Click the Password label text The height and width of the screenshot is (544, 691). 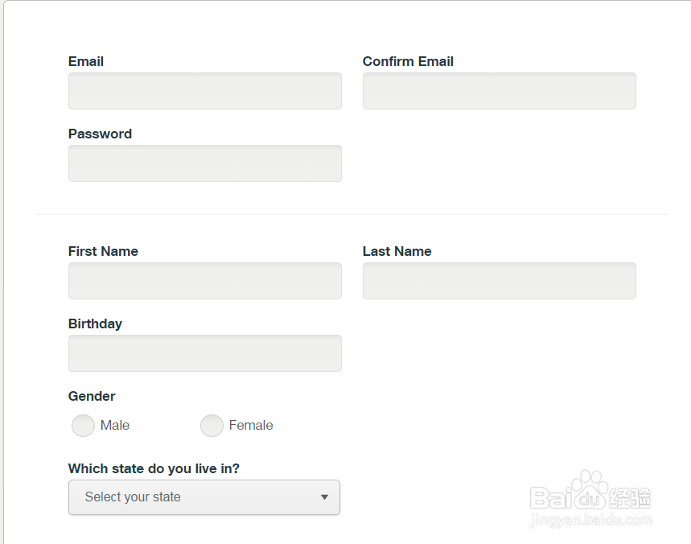click(100, 134)
